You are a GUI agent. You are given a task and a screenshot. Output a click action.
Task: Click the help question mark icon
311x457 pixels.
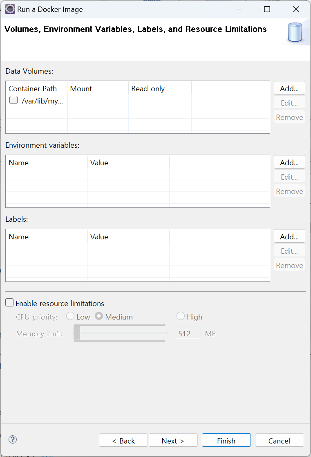(x=13, y=440)
